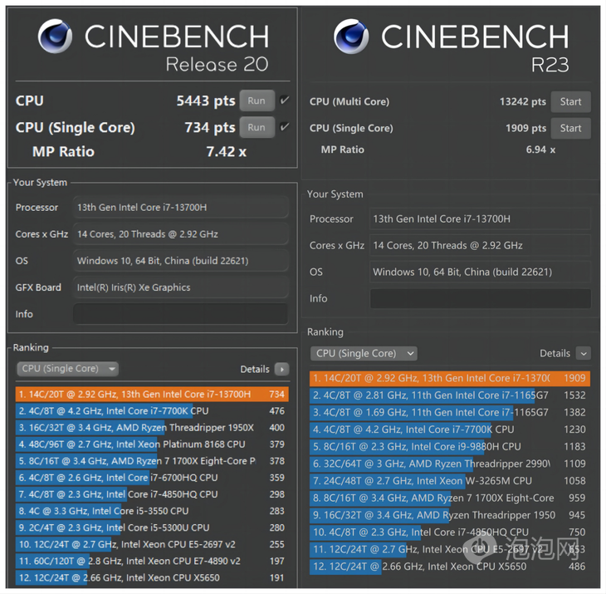Select R23 ranking row Xeon W-3265M 1058
This screenshot has height=594, width=606.
click(450, 481)
